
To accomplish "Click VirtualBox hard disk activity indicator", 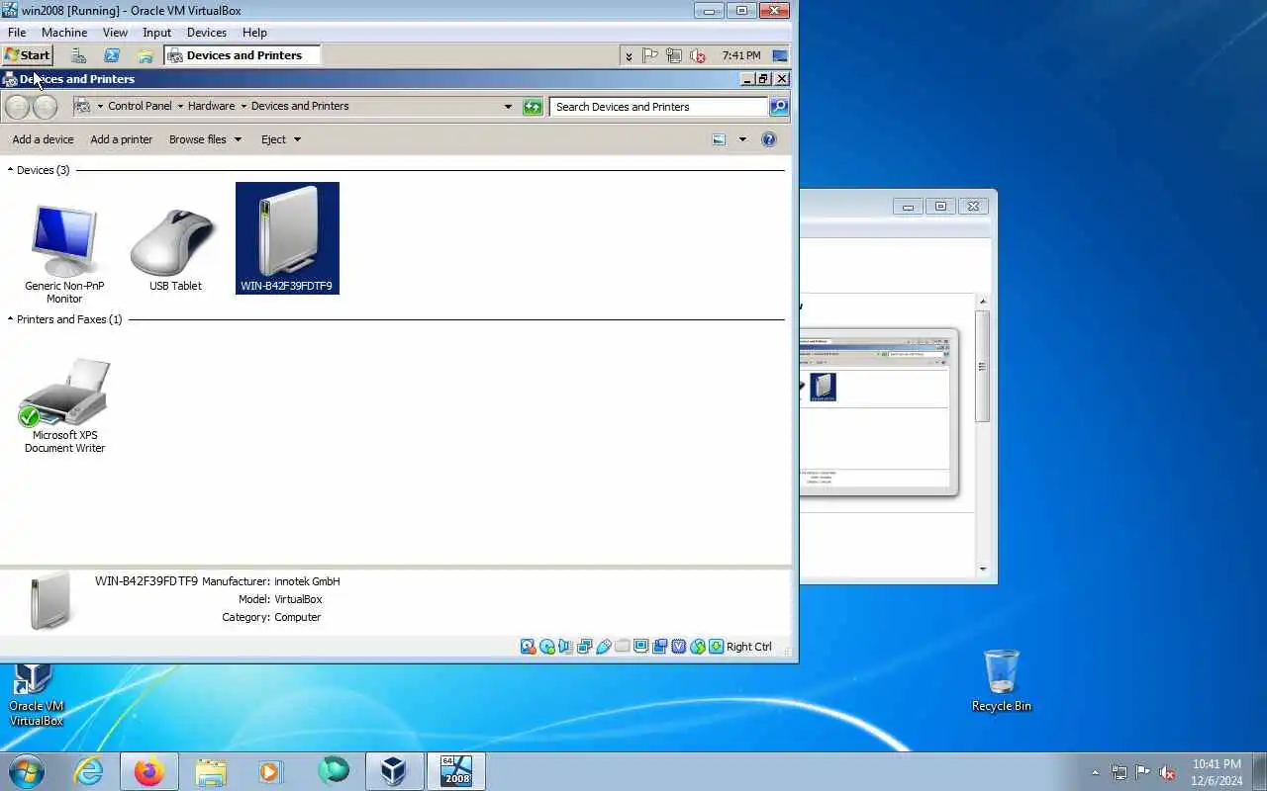I will coord(529,647).
